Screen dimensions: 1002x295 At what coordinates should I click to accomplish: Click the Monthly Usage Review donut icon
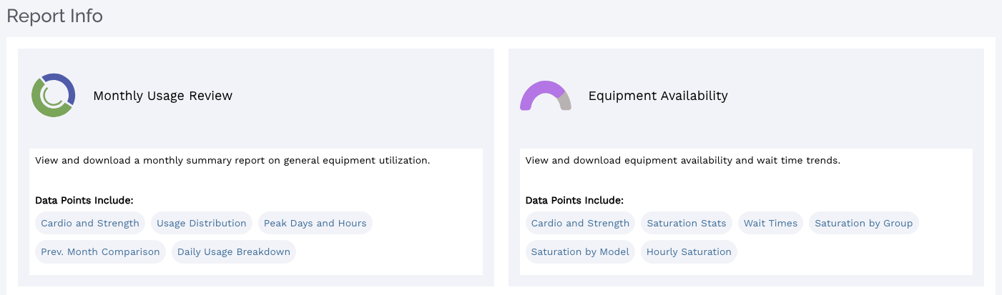coord(53,96)
